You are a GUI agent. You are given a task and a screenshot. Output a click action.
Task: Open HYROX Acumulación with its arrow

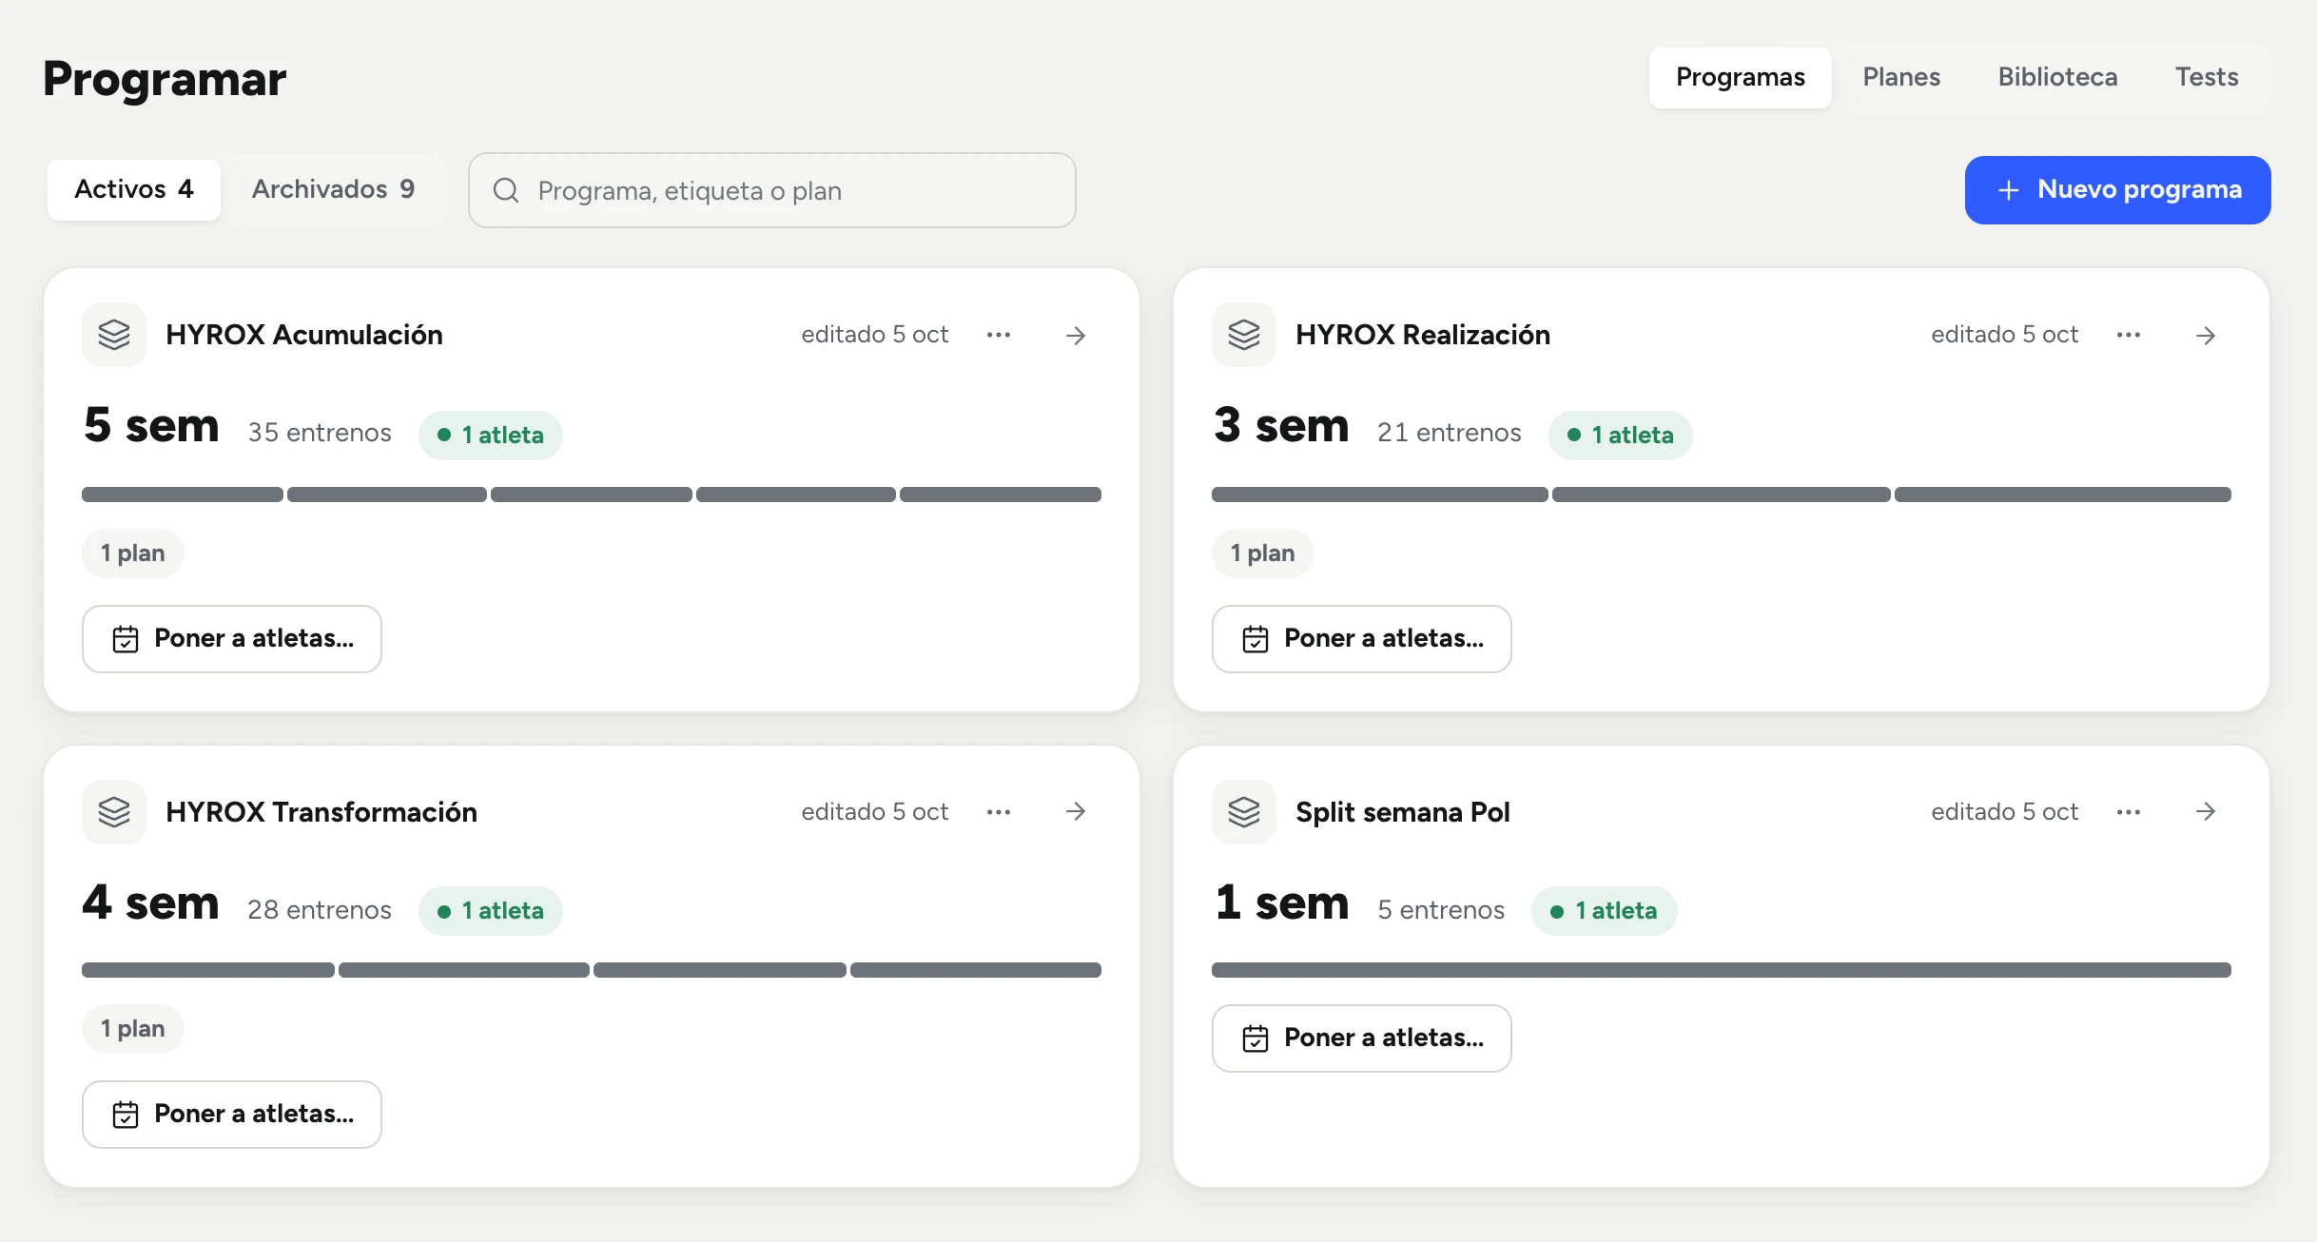click(x=1076, y=335)
